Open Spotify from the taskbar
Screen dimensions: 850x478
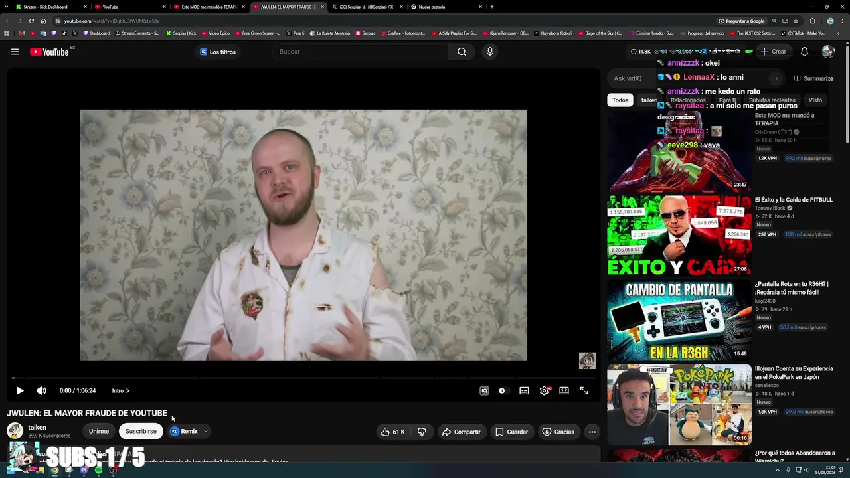(98, 471)
